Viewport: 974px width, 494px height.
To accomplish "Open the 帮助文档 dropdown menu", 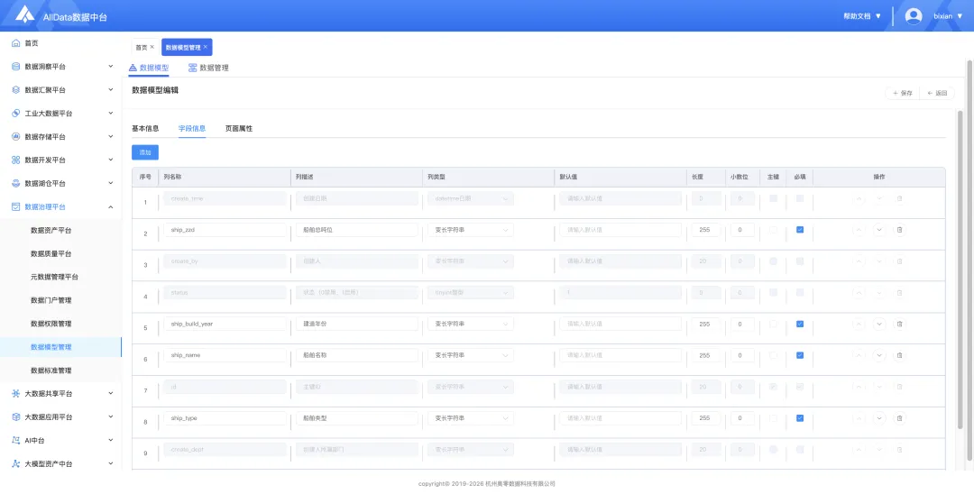I will click(862, 16).
